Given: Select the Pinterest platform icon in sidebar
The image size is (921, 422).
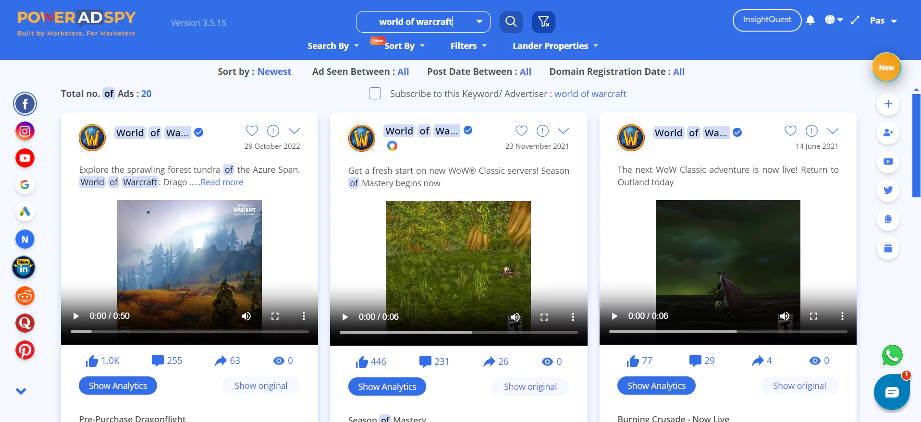Looking at the screenshot, I should pos(25,350).
